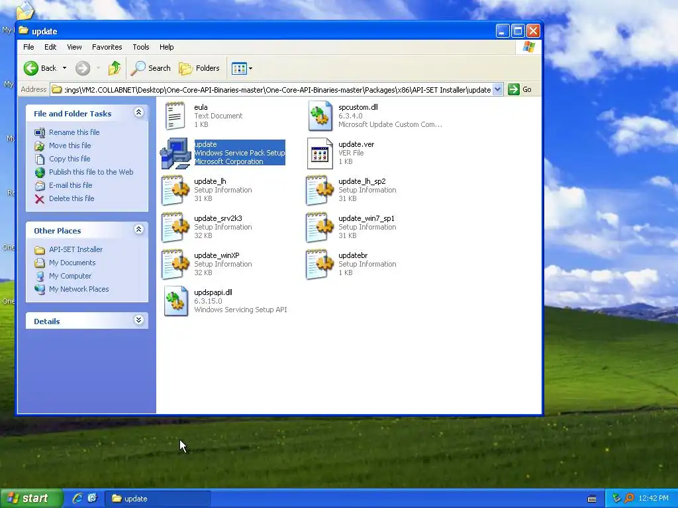Collapse the Other Places panel
This screenshot has height=508, width=678.
(x=139, y=230)
